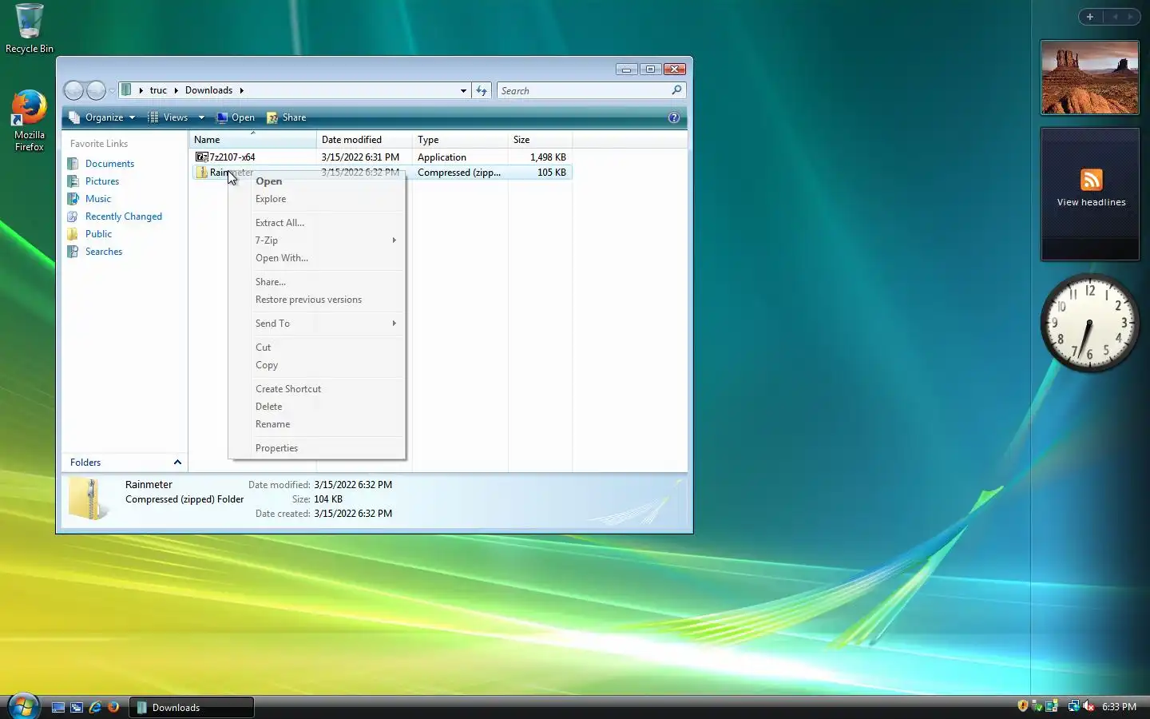This screenshot has width=1150, height=719.
Task: Expand the arrow after the Downloads breadcrumb
Action: click(x=241, y=91)
